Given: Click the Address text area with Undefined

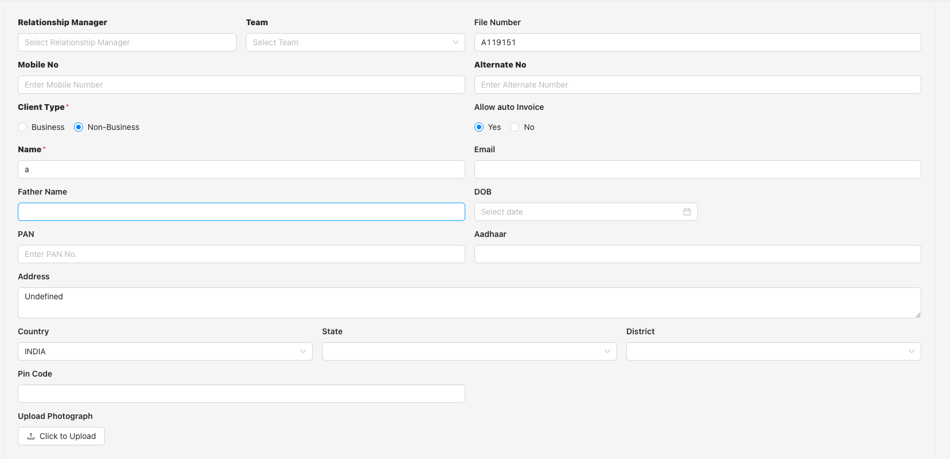Looking at the screenshot, I should 469,303.
